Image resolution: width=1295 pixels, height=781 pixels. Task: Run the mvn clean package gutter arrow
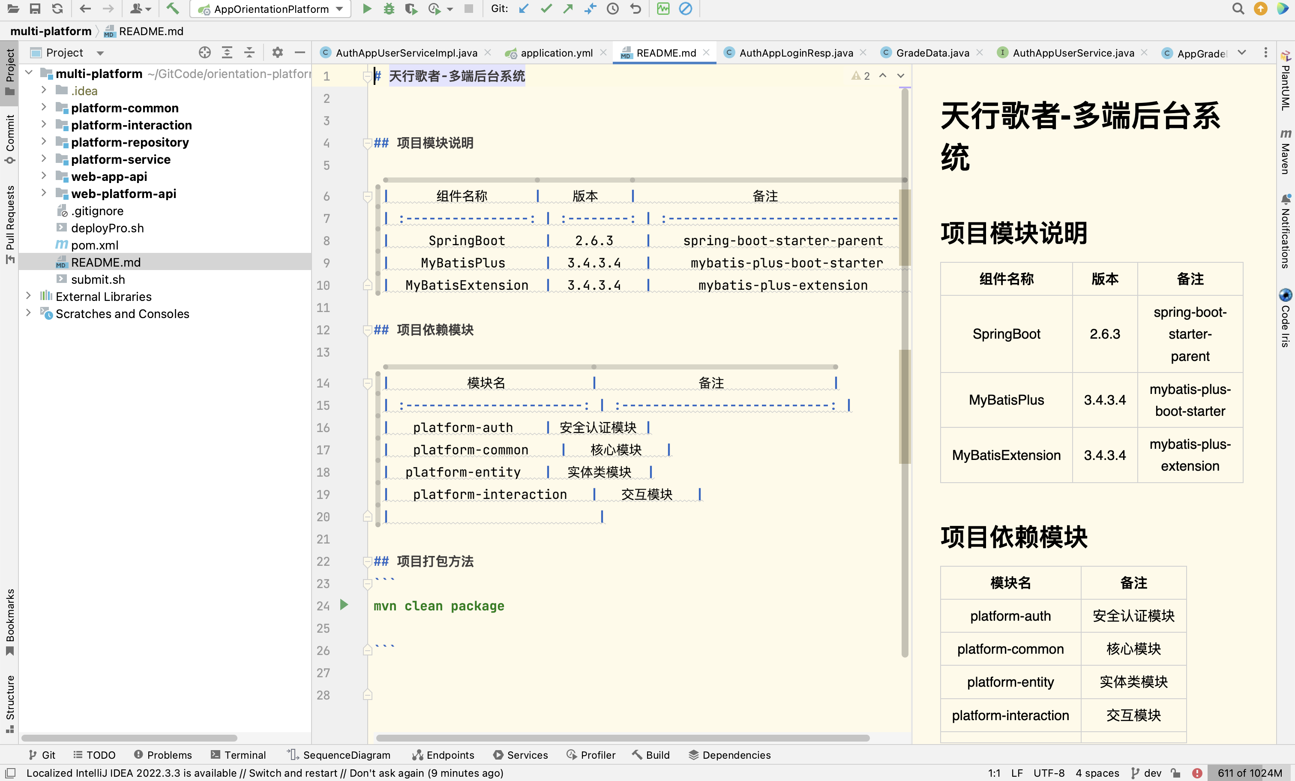coord(344,605)
